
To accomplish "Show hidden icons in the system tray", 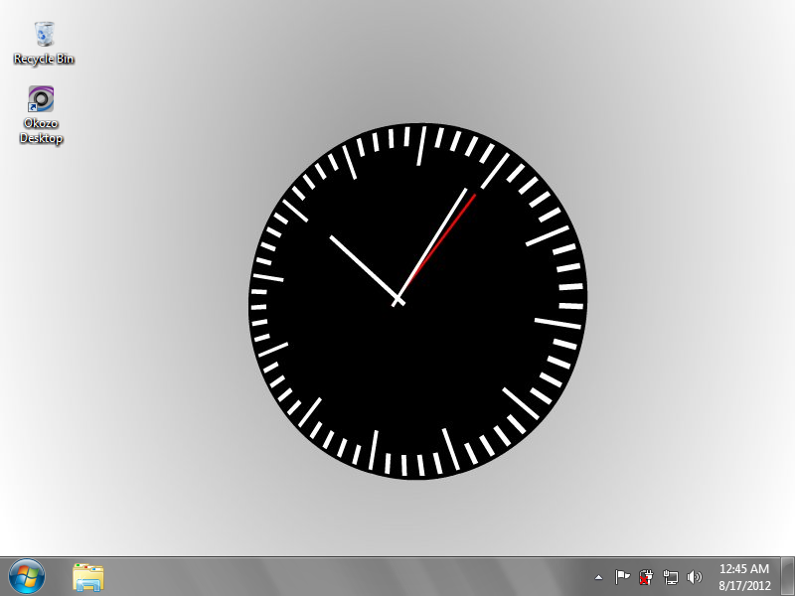I will point(599,577).
